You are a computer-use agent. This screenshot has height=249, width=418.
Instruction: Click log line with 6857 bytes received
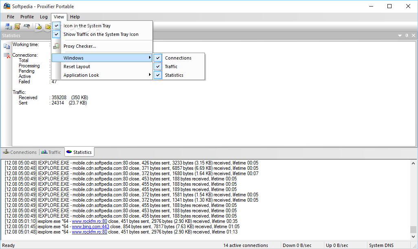click(x=132, y=168)
